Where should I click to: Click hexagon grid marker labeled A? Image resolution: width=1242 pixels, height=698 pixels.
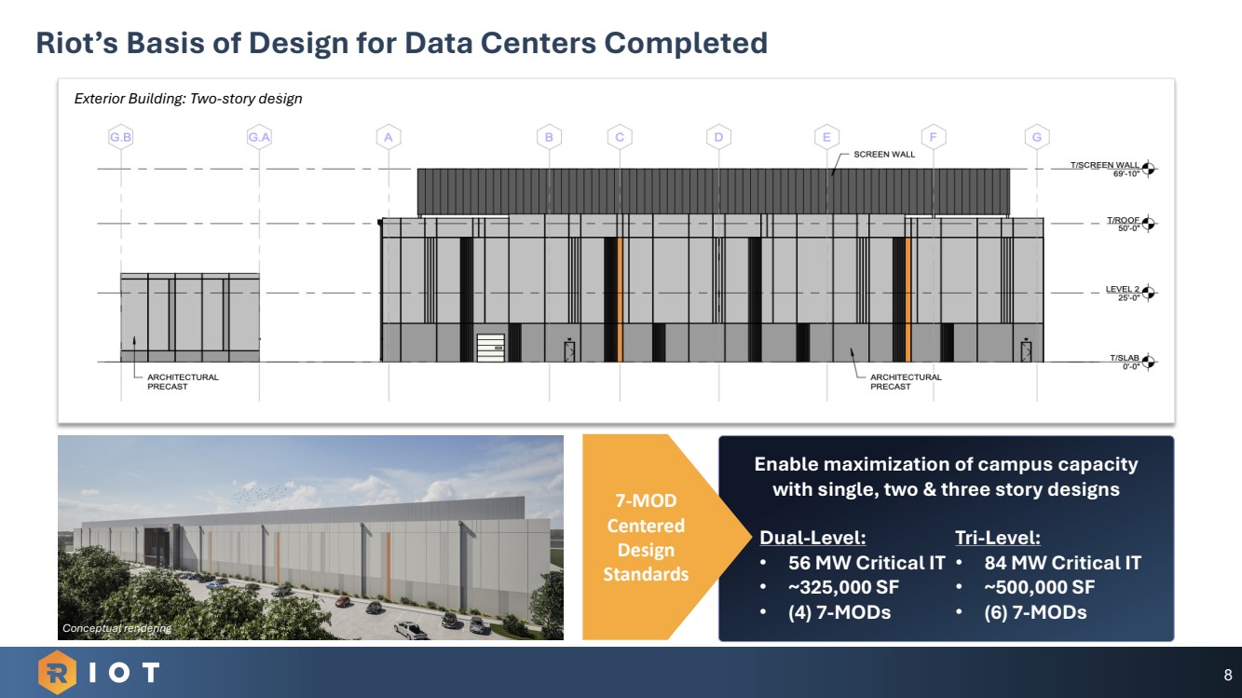[x=388, y=137]
